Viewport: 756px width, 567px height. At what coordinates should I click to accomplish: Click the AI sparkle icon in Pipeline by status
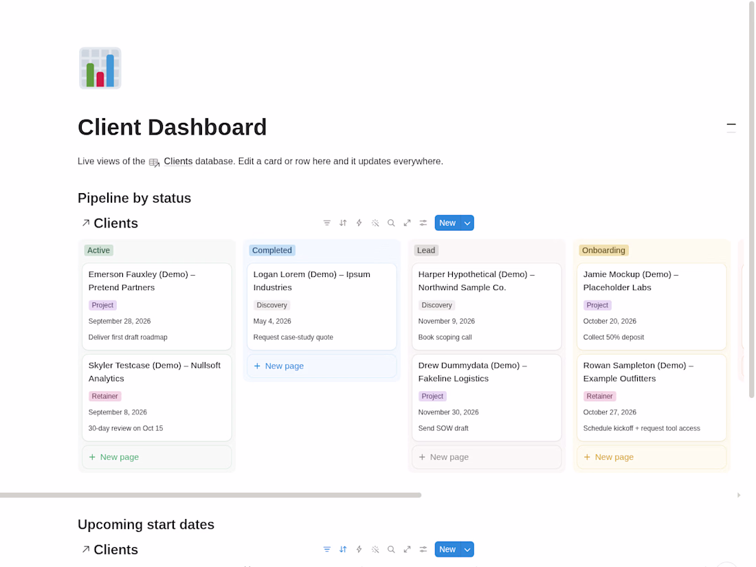[x=375, y=223]
